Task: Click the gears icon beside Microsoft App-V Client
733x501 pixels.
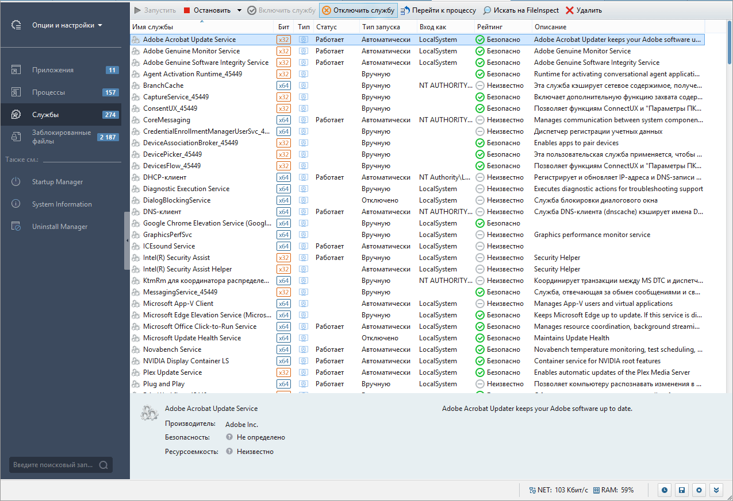Action: point(136,304)
